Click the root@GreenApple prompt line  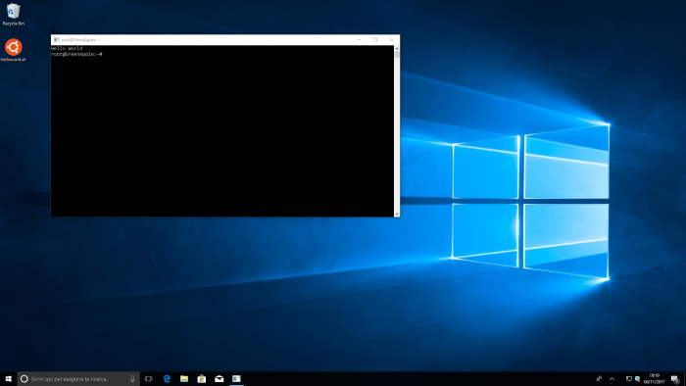tap(76, 54)
